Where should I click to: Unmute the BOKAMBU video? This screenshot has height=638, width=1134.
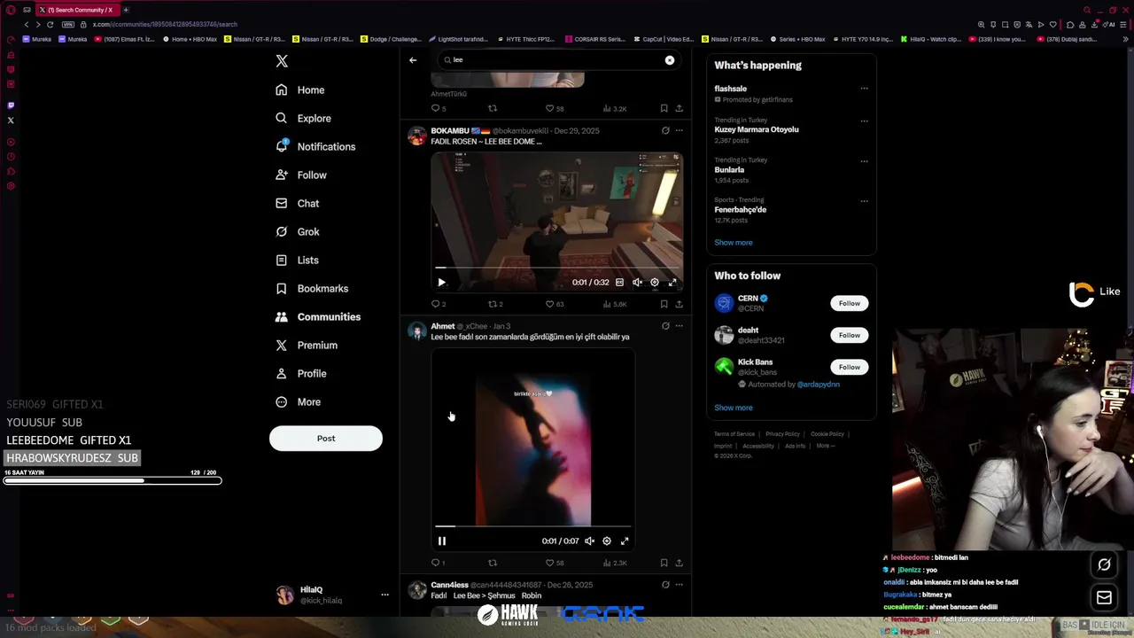pyautogui.click(x=637, y=283)
